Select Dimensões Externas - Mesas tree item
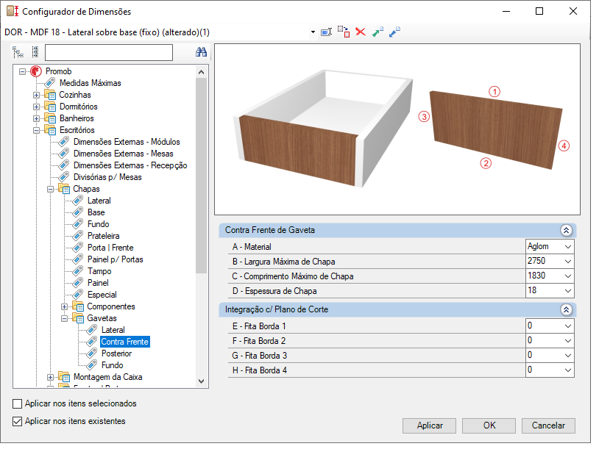 pos(124,154)
